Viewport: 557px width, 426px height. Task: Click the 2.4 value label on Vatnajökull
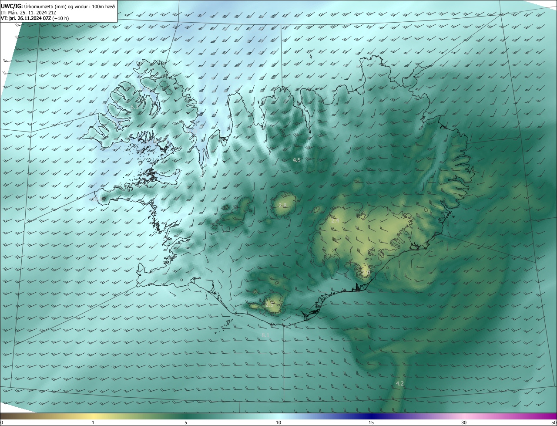click(335, 221)
